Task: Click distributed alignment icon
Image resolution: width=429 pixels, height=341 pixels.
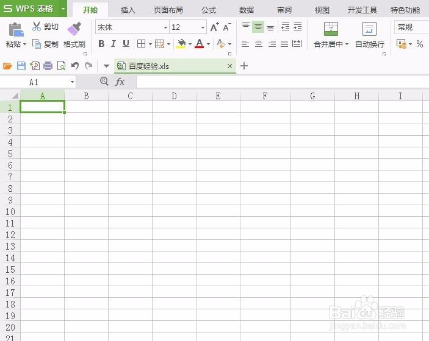Action: 297,44
